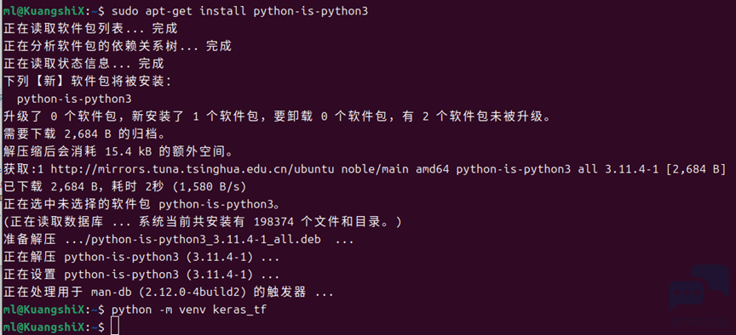Click the '已下载 2,684 B' speed line
This screenshot has height=335, width=736.
click(124, 187)
